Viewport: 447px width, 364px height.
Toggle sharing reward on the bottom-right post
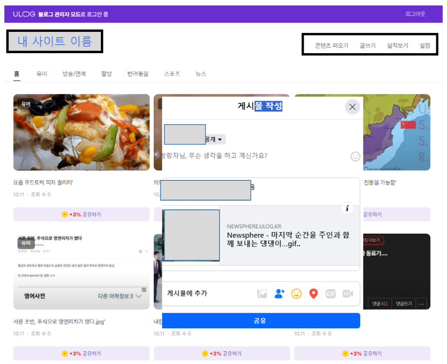point(363,353)
